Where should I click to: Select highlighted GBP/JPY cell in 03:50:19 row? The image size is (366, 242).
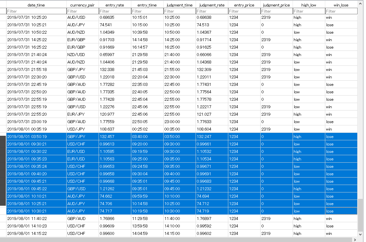point(82,137)
